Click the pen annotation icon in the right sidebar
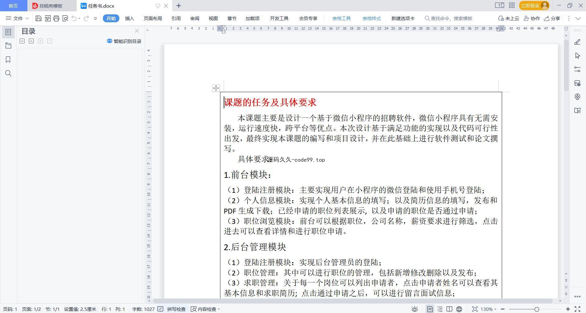The width and height of the screenshot is (586, 313). pyautogui.click(x=577, y=42)
